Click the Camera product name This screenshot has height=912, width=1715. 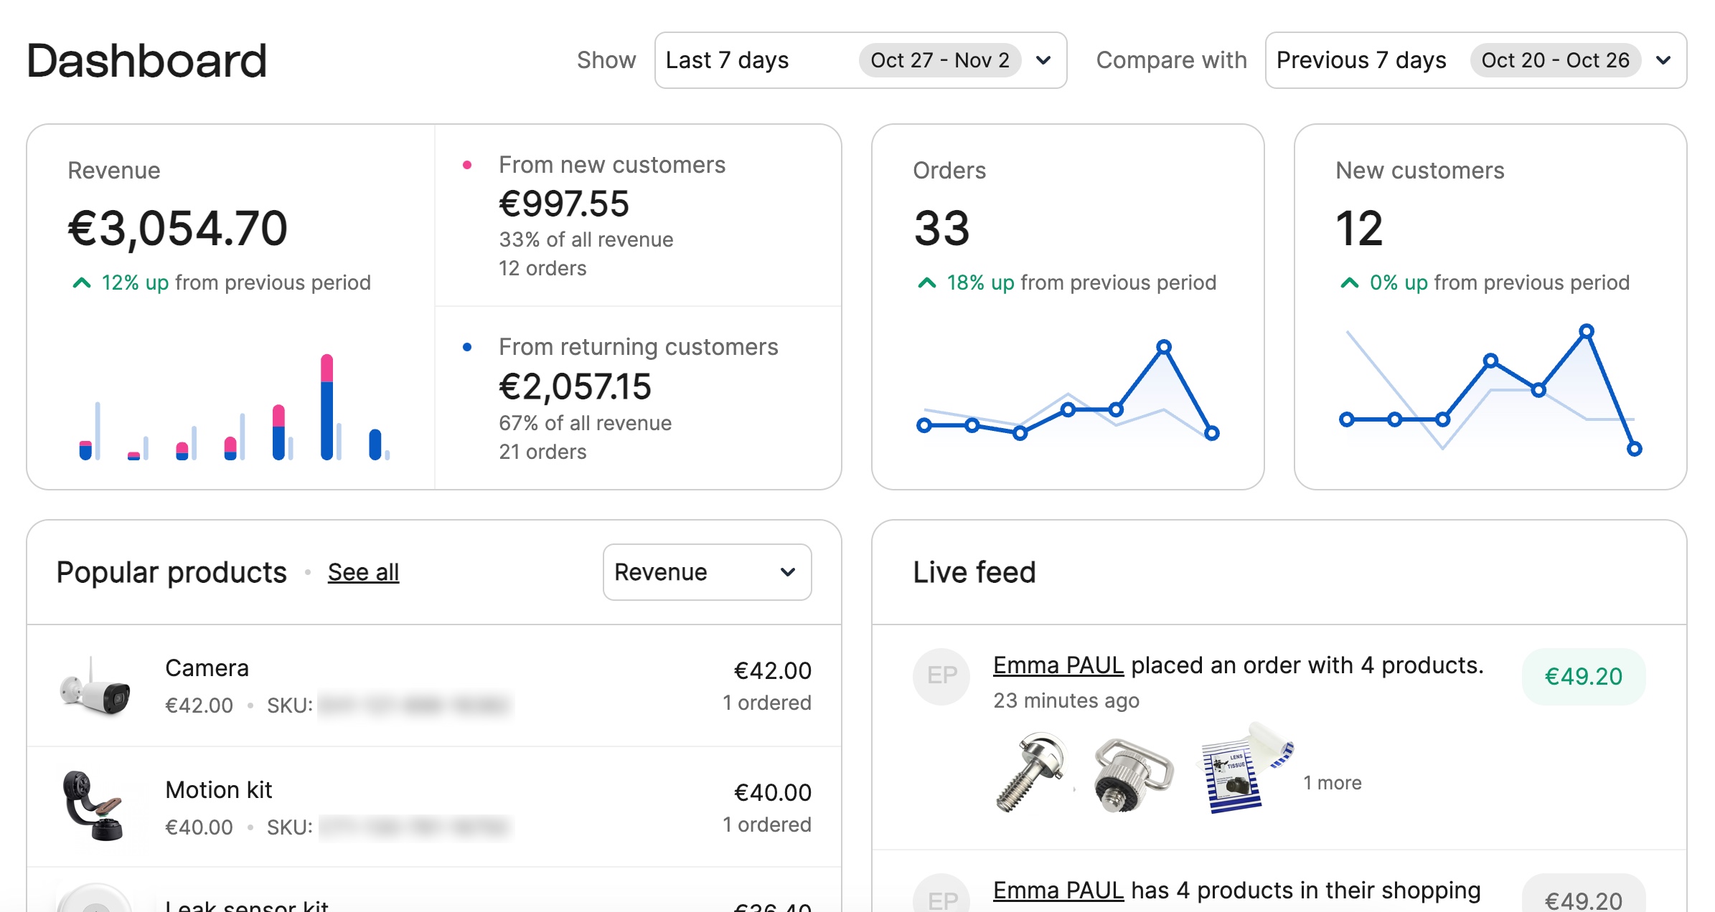point(207,668)
